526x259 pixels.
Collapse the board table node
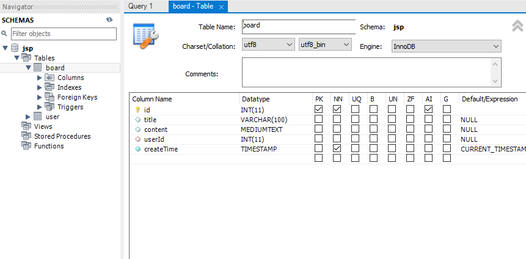tap(29, 68)
